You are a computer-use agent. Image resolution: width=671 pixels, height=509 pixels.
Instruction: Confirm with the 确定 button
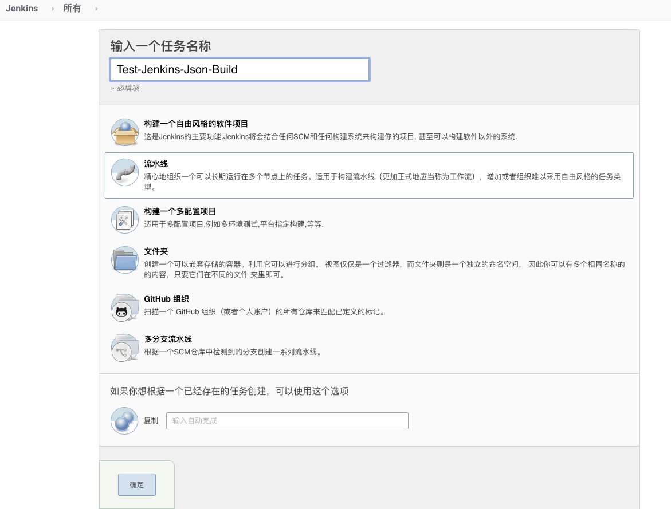click(137, 484)
